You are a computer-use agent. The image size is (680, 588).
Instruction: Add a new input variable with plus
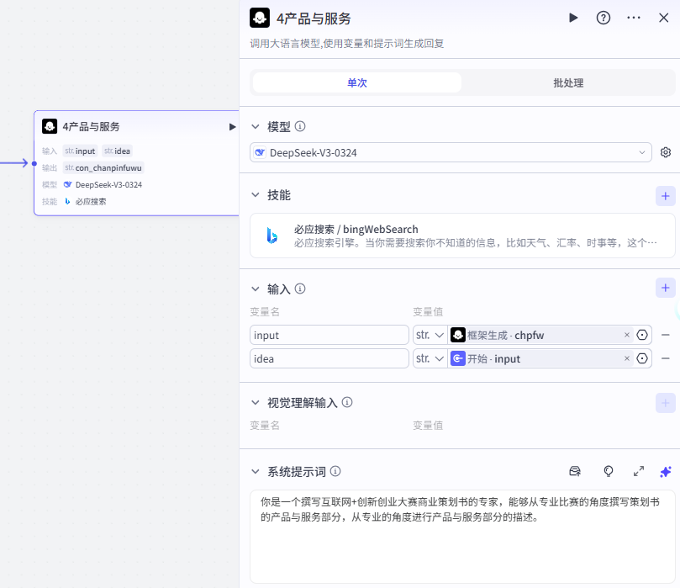tap(665, 288)
